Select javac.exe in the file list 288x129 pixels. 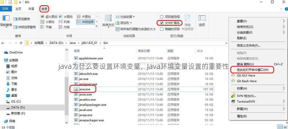(85, 95)
